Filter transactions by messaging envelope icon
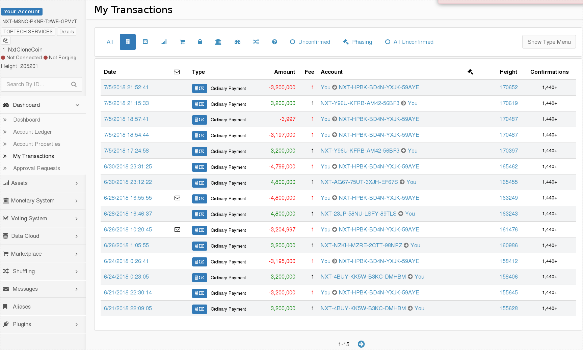 [145, 42]
